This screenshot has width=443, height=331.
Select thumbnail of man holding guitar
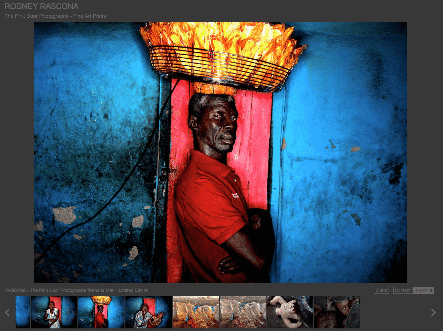tap(148, 312)
